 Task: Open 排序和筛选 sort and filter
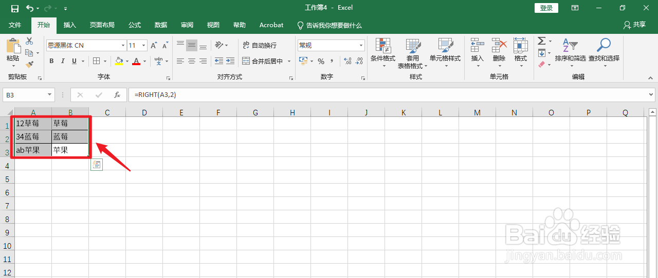(570, 53)
